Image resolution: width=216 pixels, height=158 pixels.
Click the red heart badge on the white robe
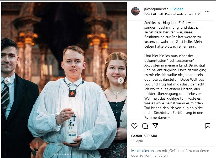coord(72,93)
